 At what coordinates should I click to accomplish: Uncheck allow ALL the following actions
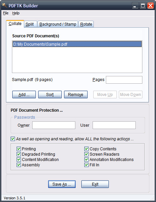pos(13,139)
